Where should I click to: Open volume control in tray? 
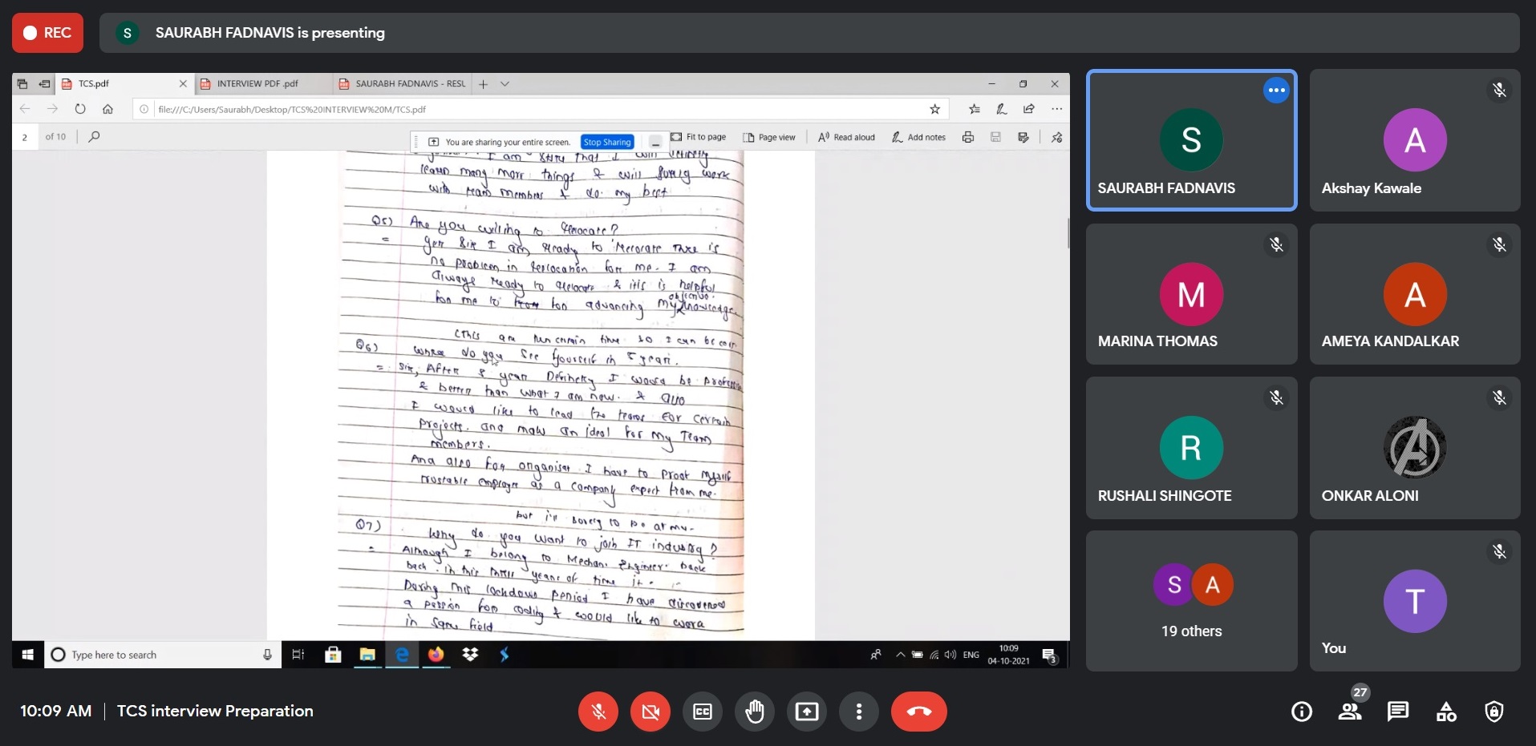950,655
